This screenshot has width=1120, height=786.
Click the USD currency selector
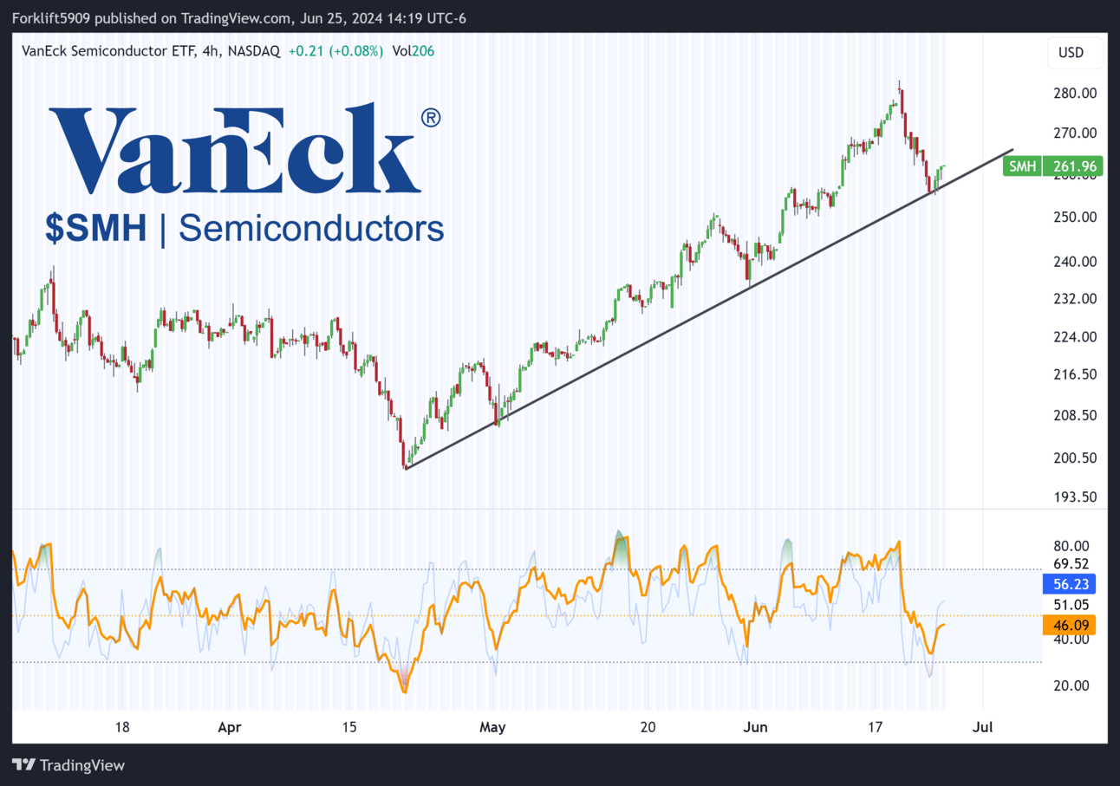pyautogui.click(x=1074, y=53)
